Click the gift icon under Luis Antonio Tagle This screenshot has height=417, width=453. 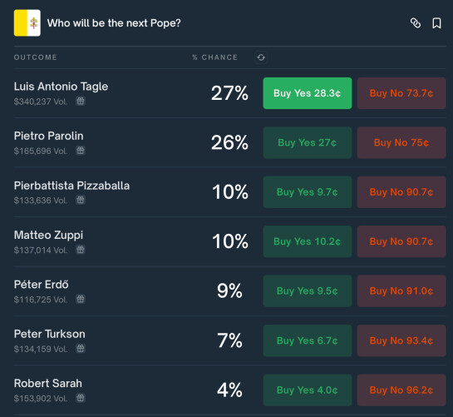coord(81,101)
